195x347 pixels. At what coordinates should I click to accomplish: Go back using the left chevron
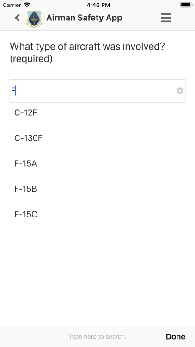(17, 18)
